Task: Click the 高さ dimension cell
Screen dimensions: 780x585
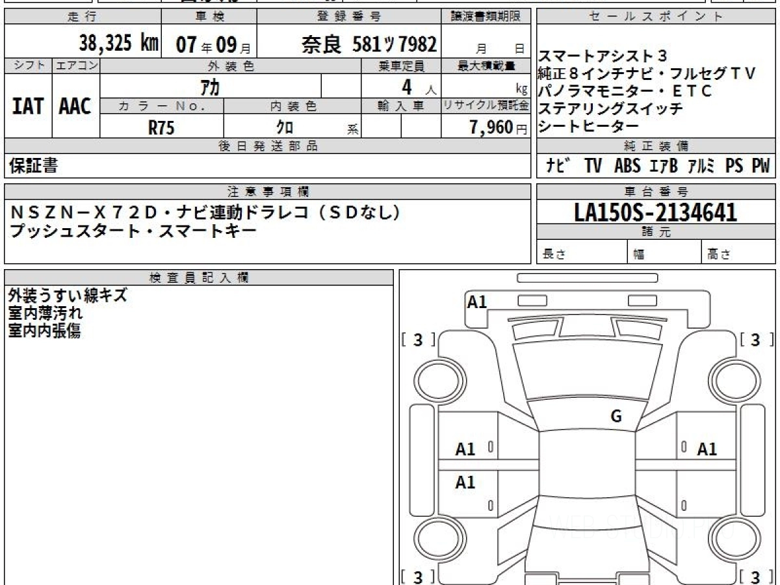Action: (x=738, y=252)
